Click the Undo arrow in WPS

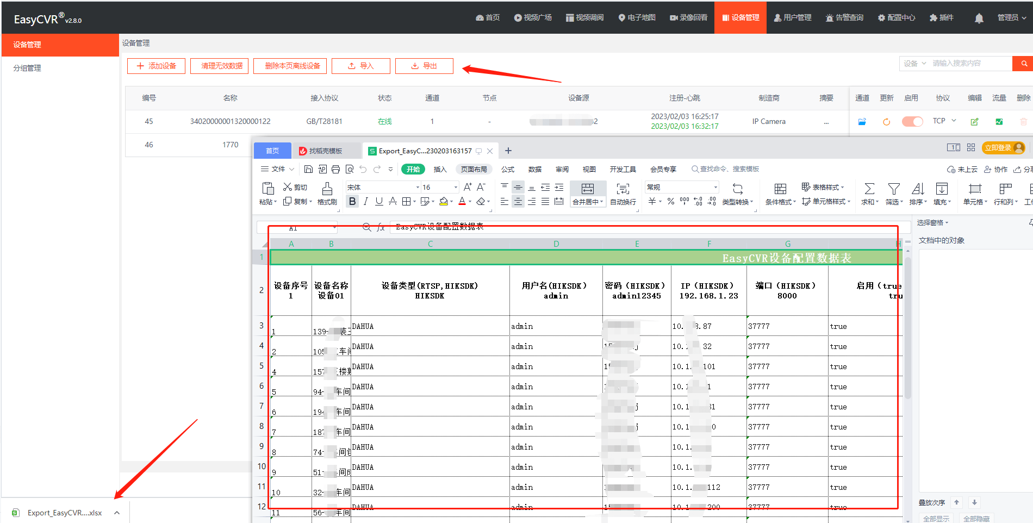point(363,169)
